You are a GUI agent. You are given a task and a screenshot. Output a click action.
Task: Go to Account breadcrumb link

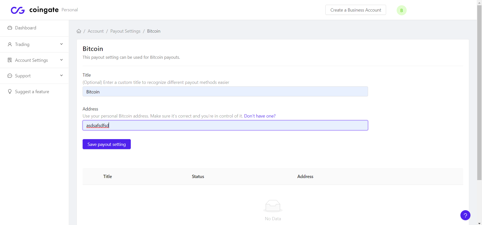[x=96, y=31]
